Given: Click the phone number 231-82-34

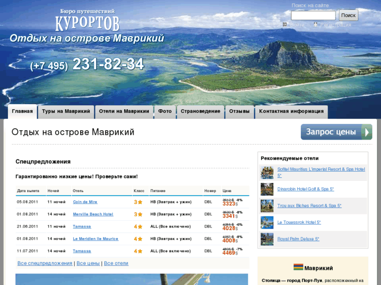Looking at the screenshot, I should pyautogui.click(x=108, y=64).
